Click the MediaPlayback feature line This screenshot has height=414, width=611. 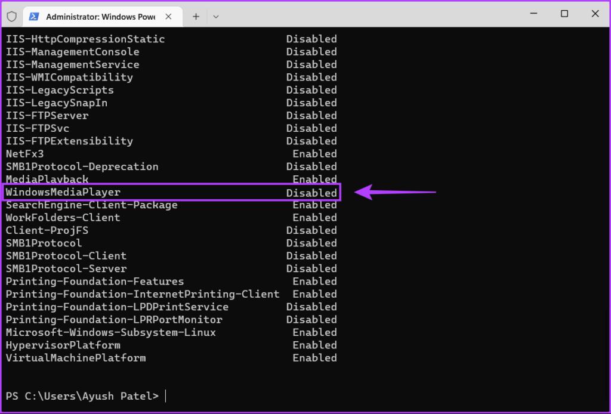click(x=47, y=179)
